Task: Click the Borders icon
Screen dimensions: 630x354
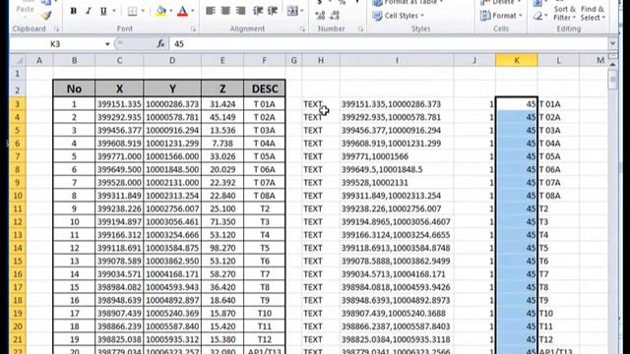Action: tap(132, 11)
